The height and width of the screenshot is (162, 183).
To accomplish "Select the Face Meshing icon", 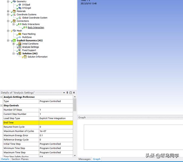I will pyautogui.click(x=20, y=34).
